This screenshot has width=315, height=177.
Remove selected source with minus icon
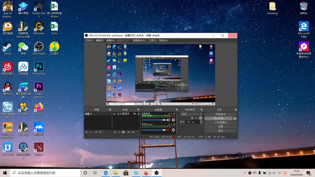tap(119, 132)
